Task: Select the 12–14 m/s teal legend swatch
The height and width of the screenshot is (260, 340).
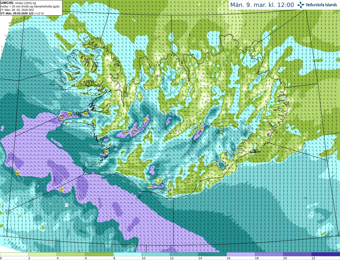Action: coord(184,254)
